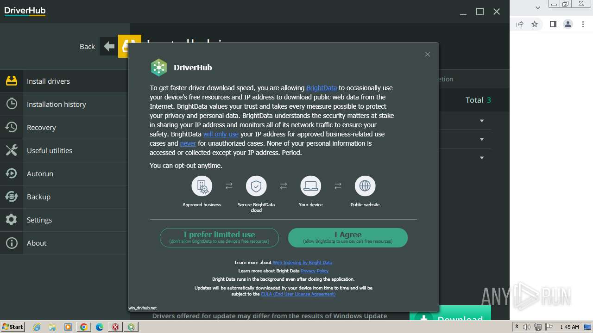The height and width of the screenshot is (333, 593).
Task: Click the Autorun sidebar icon
Action: coord(12,173)
